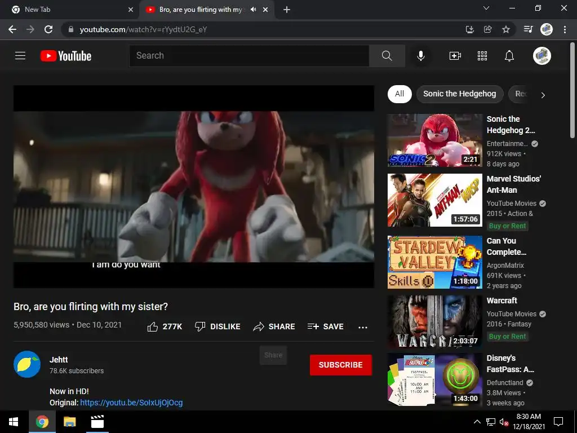This screenshot has width=577, height=433.
Task: Open the YouTube apps grid icon
Action: pyautogui.click(x=482, y=56)
